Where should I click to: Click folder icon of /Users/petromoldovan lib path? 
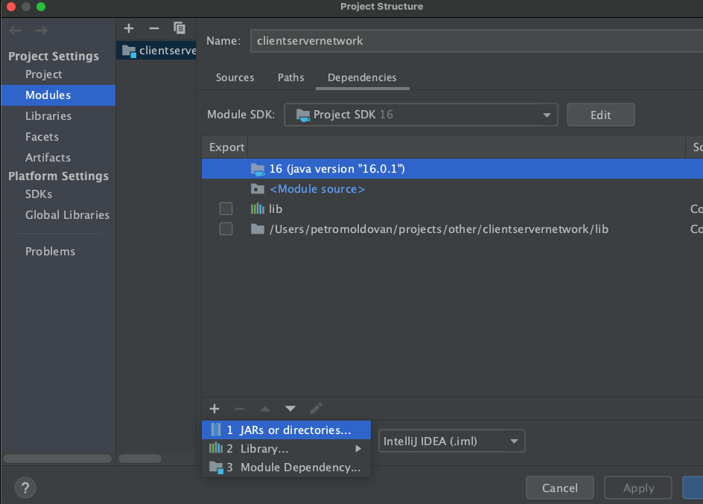(x=258, y=229)
